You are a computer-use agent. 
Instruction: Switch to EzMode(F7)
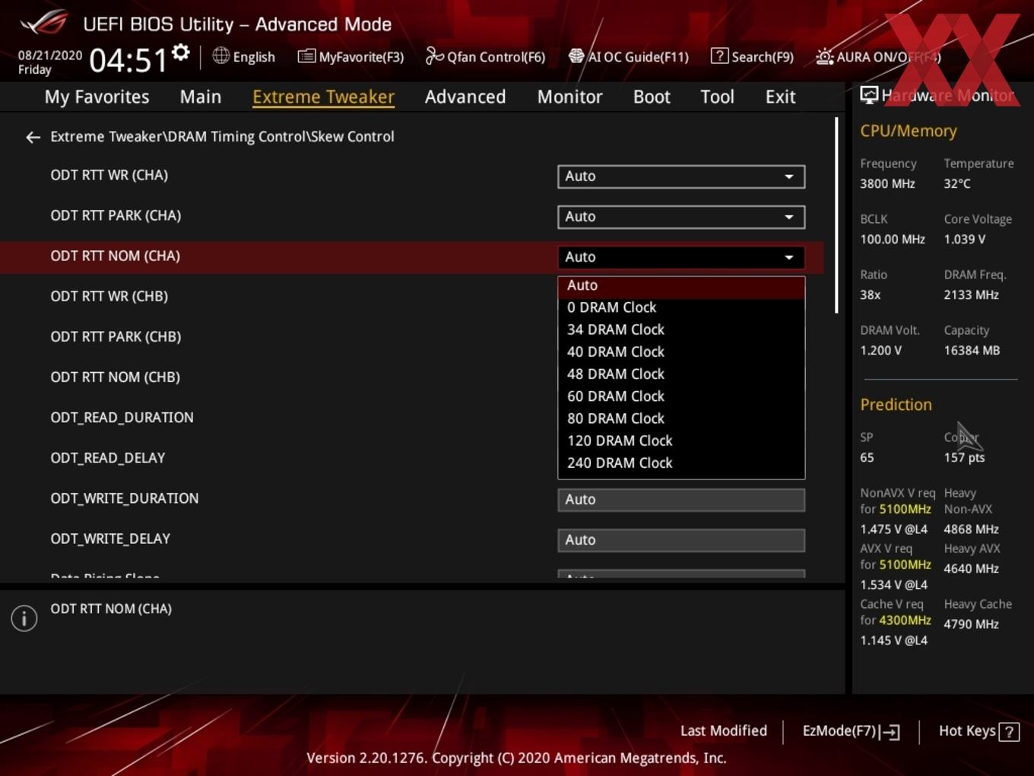tap(851, 731)
